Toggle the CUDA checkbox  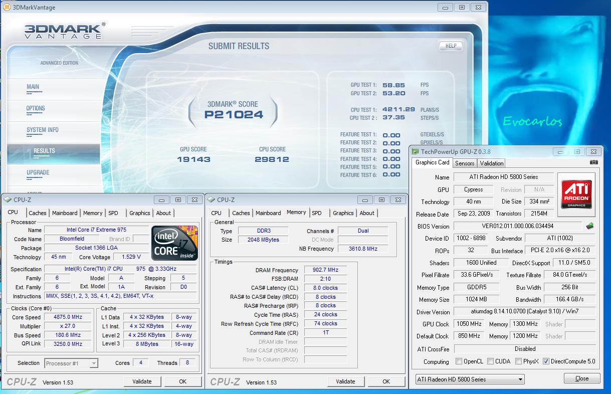tap(490, 361)
